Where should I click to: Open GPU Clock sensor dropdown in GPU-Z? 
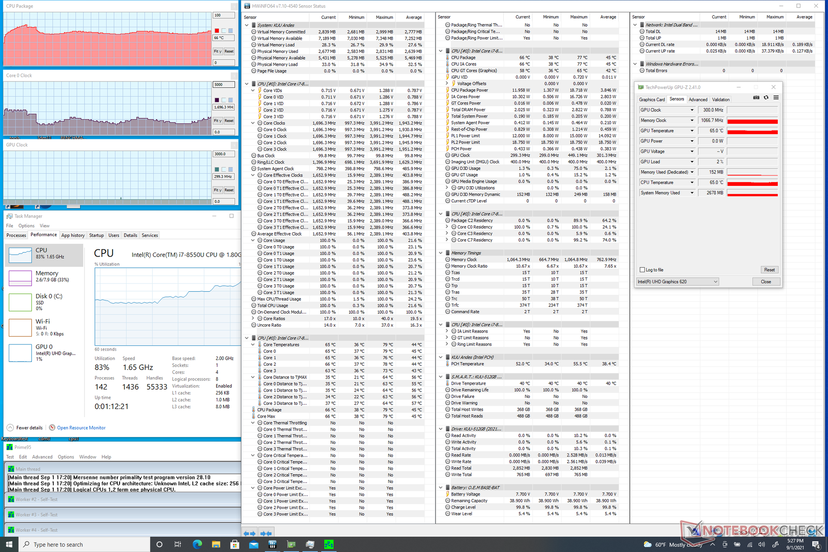click(692, 110)
